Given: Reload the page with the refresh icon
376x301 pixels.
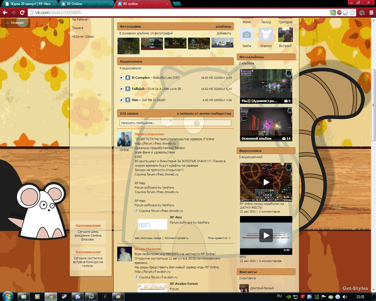Looking at the screenshot, I should [22, 12].
